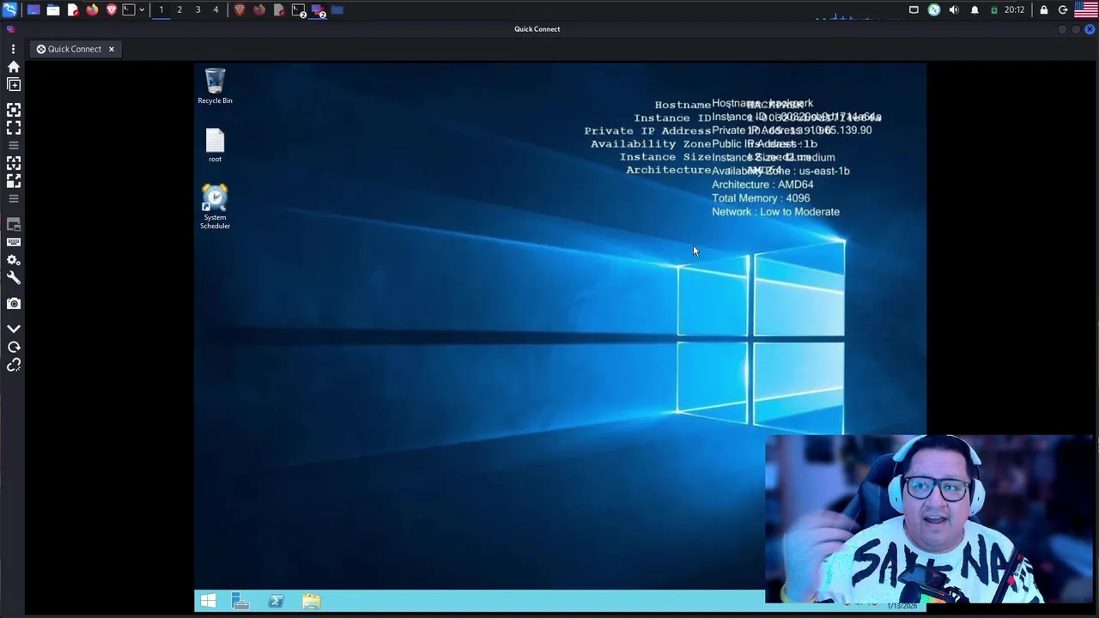Viewport: 1099px width, 618px height.
Task: Click 'Network : Low to Moderate' text
Action: [775, 212]
